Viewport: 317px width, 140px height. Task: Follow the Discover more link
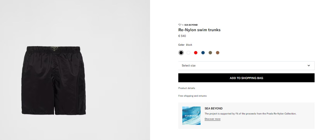212,119
